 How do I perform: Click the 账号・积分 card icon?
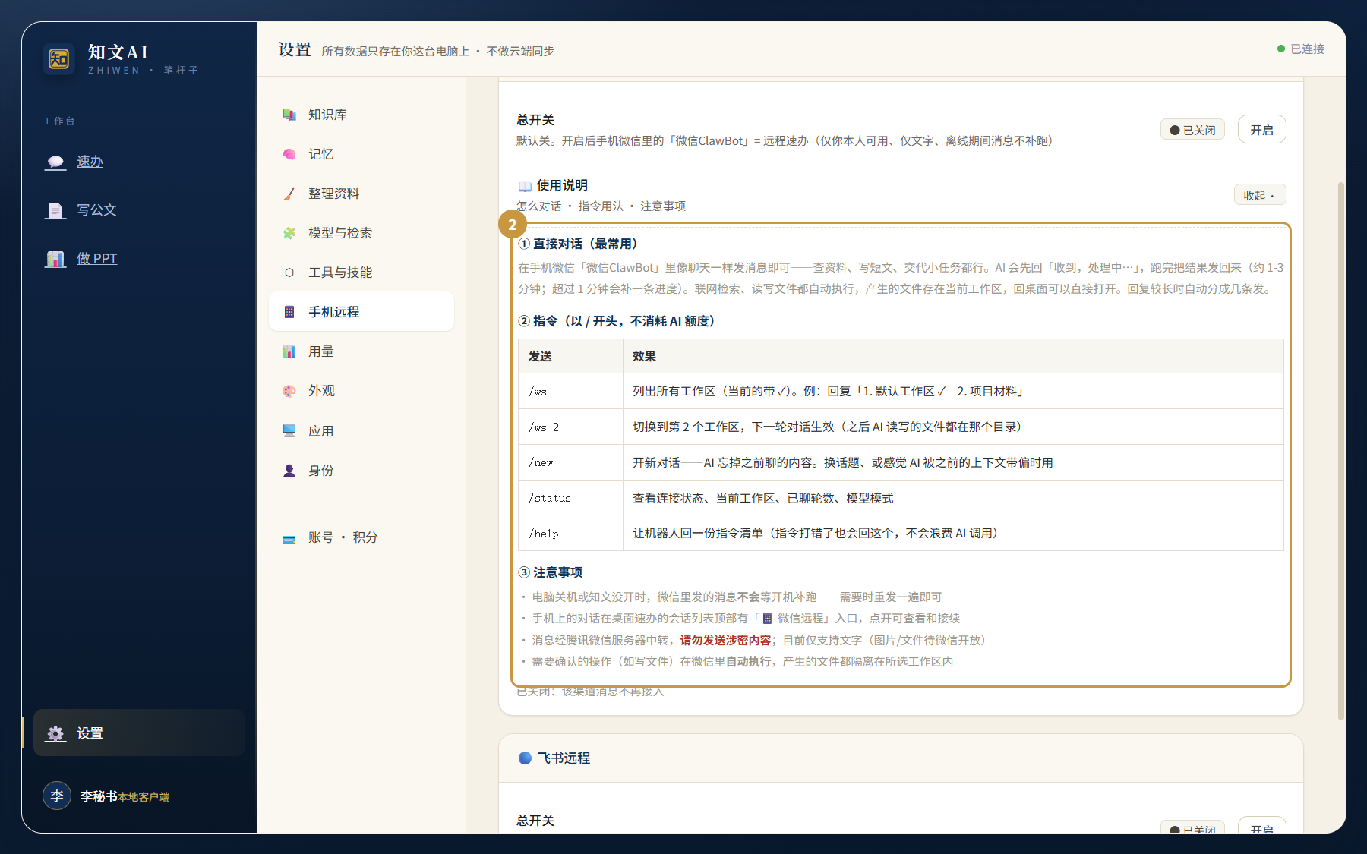click(289, 537)
